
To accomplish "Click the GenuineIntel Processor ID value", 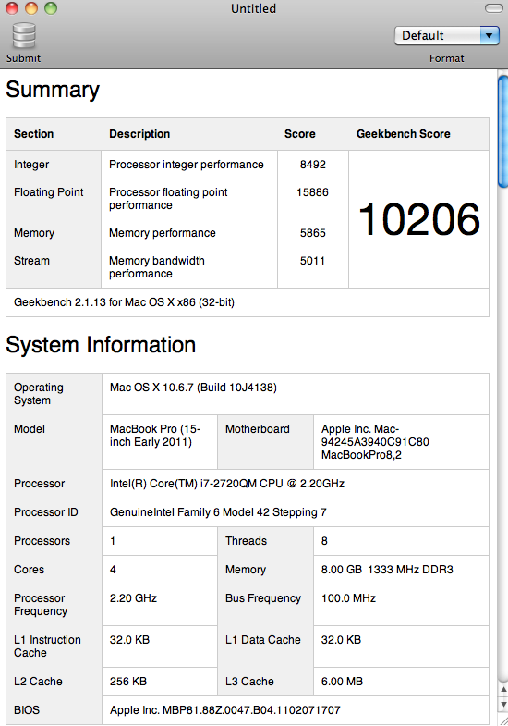I will [x=218, y=512].
